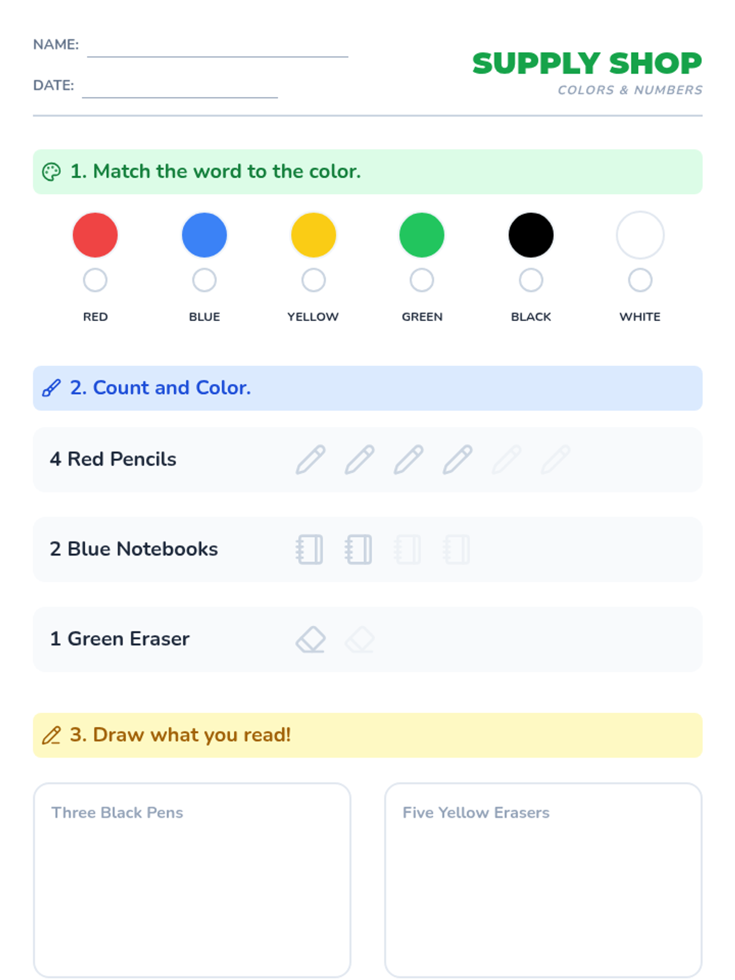Click the first notebook icon in Blue Notebooks

(x=310, y=549)
